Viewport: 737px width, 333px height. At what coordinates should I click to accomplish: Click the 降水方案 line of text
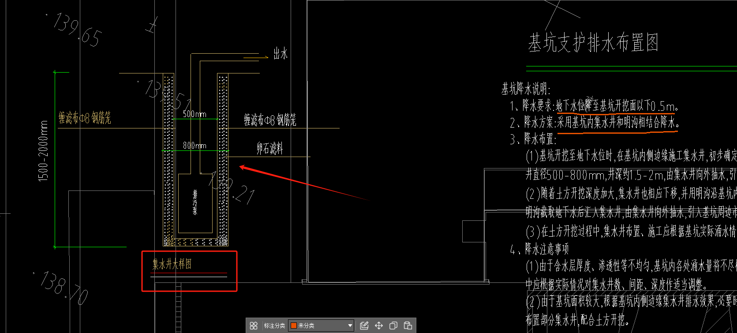point(594,122)
